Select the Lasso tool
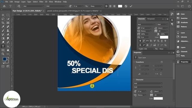Screen dimensions: 192x108 coord(3,19)
